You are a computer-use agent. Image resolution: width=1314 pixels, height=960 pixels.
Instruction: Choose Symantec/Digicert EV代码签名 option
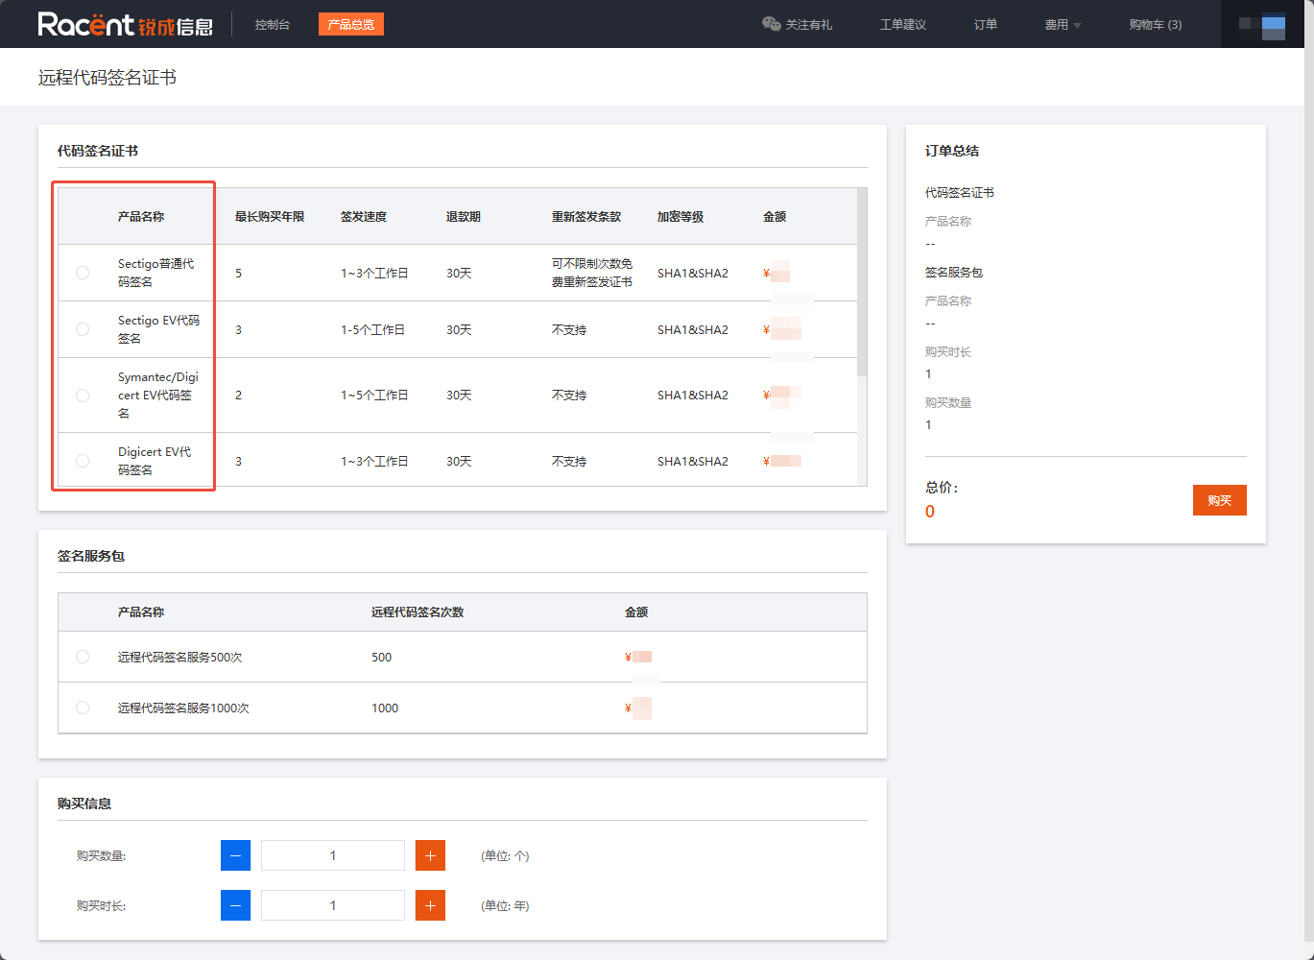[x=83, y=396]
